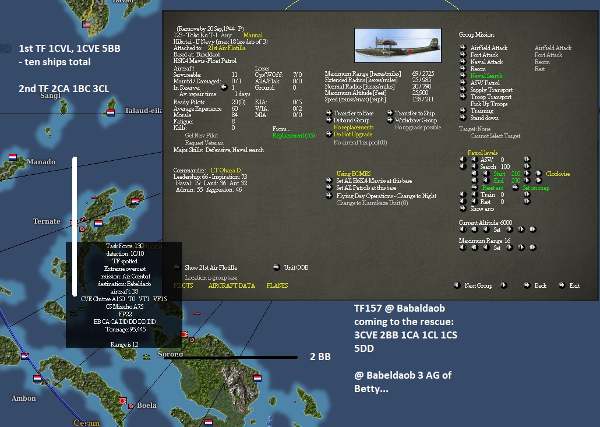Viewport: 600px width, 427px height.
Task: Click the Withdraw Group arrow icon
Action: coord(390,120)
